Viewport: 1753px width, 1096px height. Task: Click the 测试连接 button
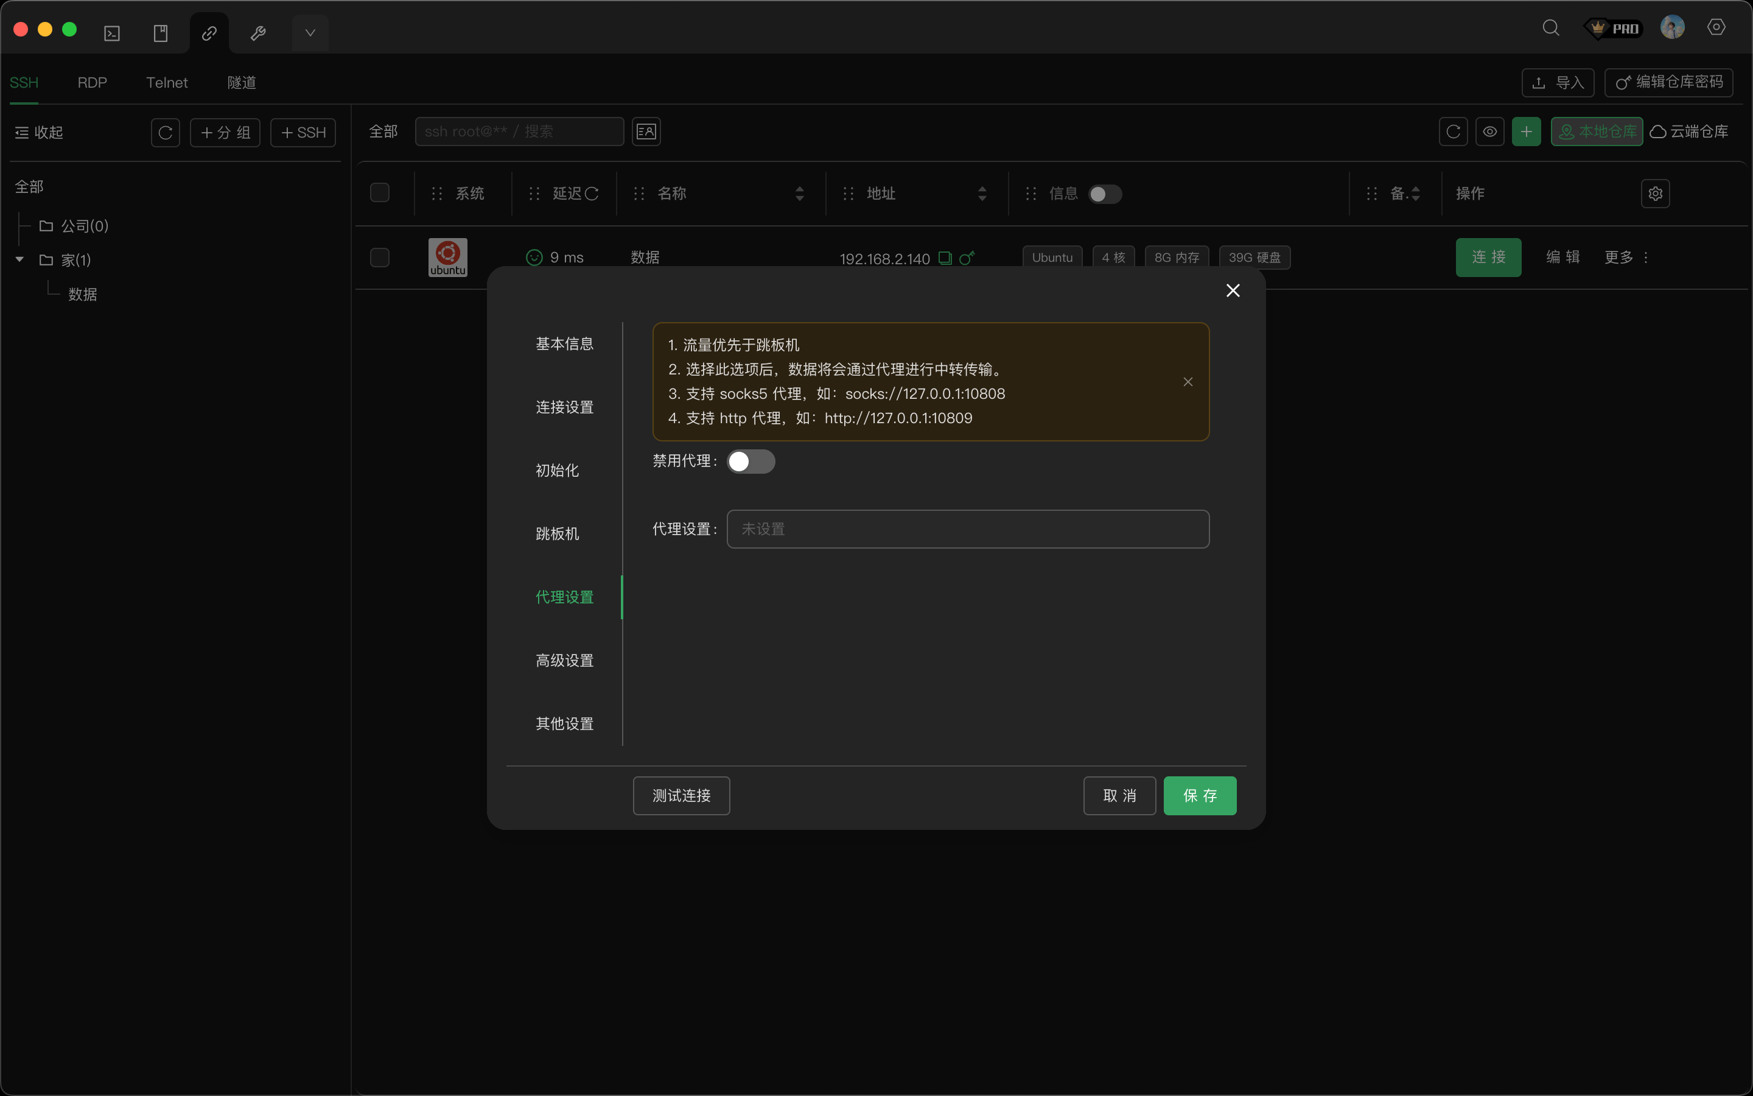681,796
